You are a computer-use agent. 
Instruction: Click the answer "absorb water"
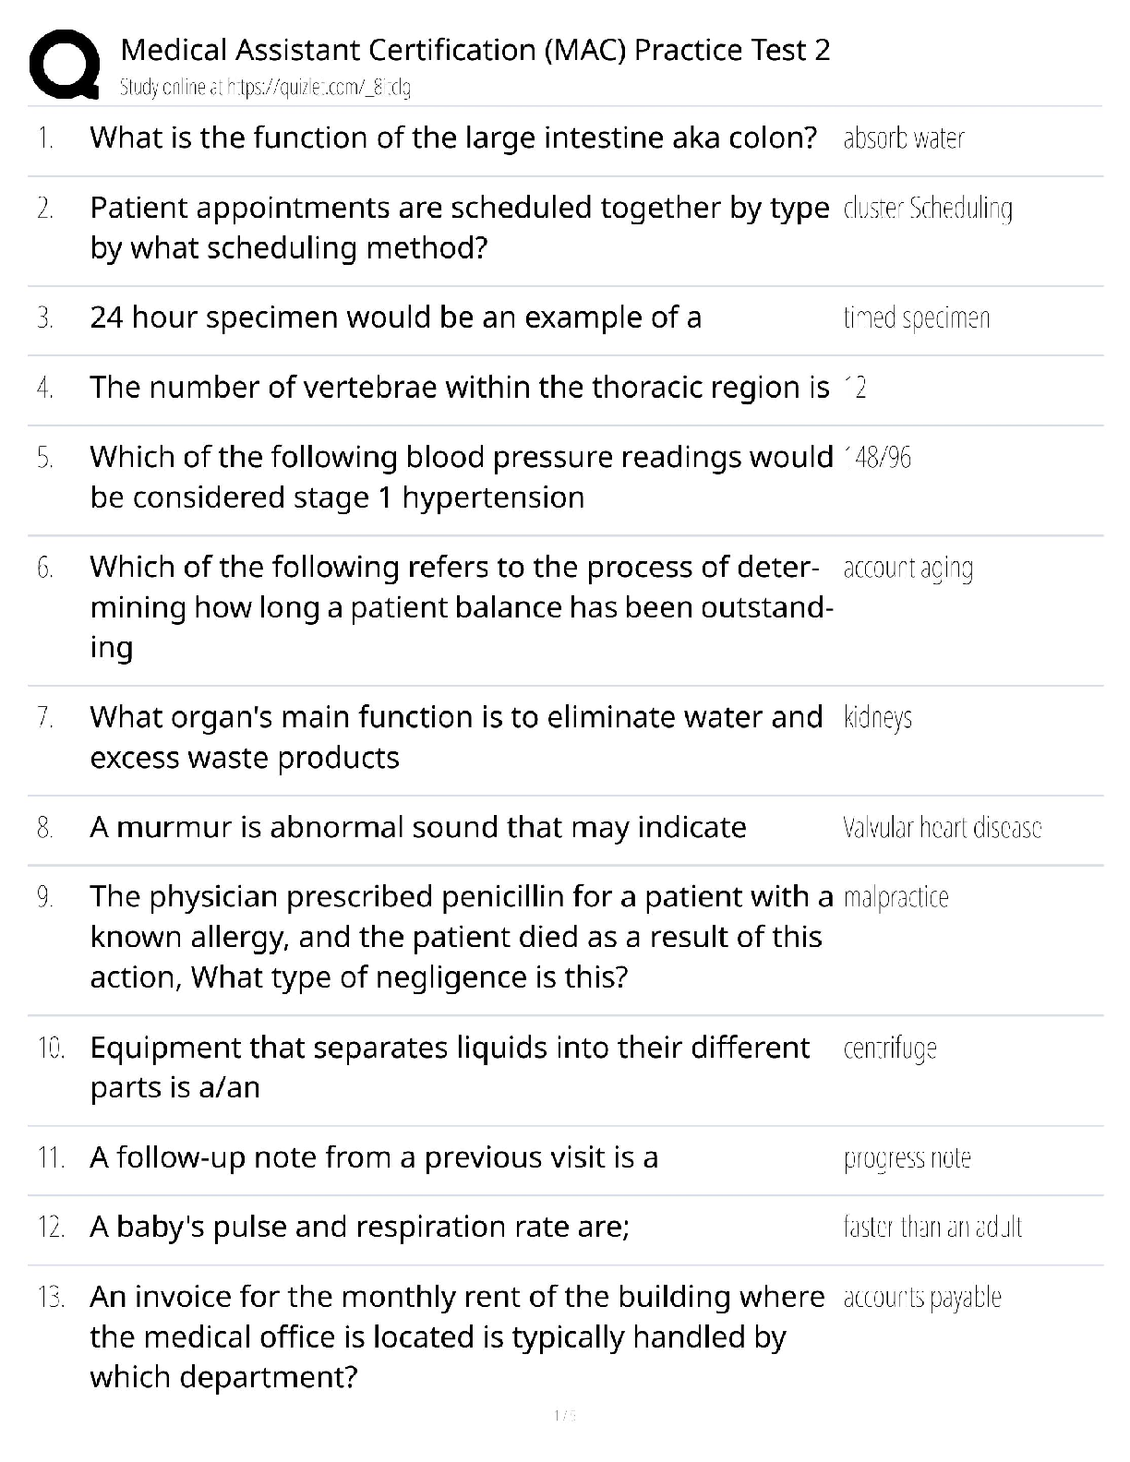pyautogui.click(x=903, y=138)
